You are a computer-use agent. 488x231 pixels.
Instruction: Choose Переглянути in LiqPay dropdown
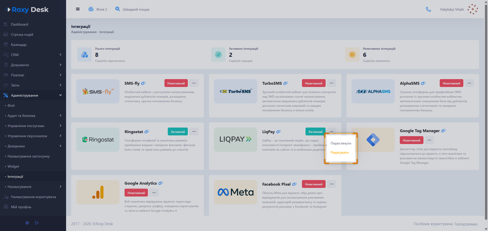pyautogui.click(x=341, y=143)
